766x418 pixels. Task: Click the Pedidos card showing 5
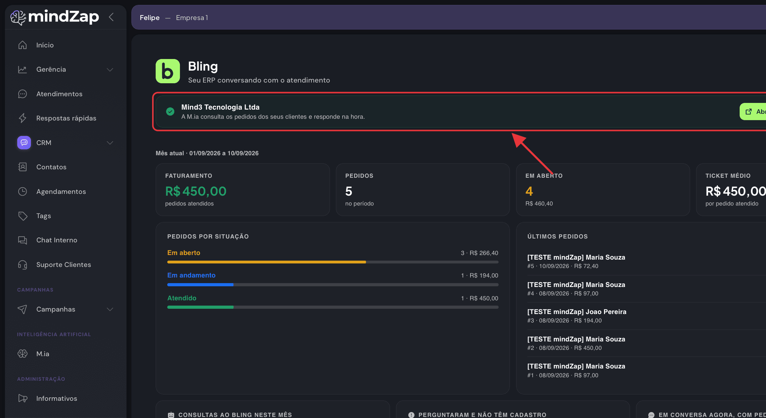point(423,190)
